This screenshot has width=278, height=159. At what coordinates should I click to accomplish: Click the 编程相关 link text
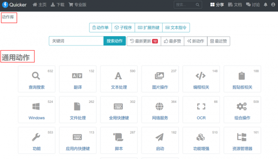click(x=201, y=87)
